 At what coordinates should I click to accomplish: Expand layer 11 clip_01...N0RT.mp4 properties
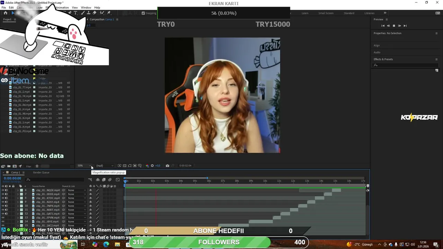[x=18, y=210]
